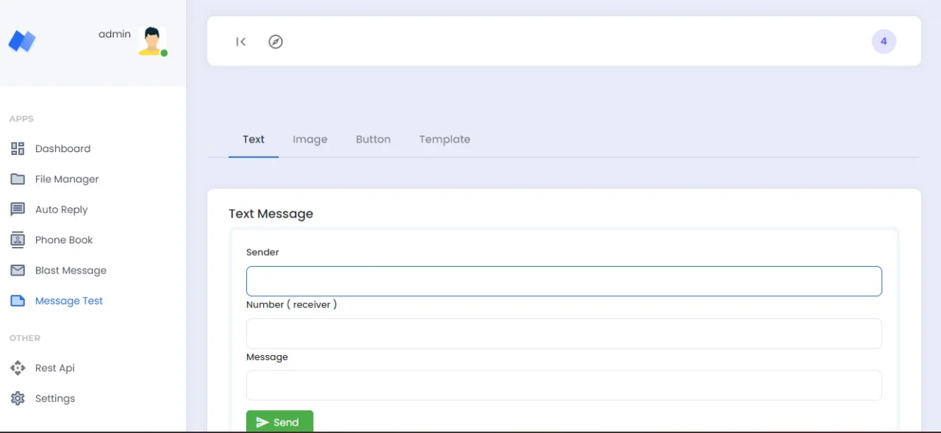This screenshot has width=941, height=433.
Task: Focus the Sender input field
Action: (x=564, y=282)
